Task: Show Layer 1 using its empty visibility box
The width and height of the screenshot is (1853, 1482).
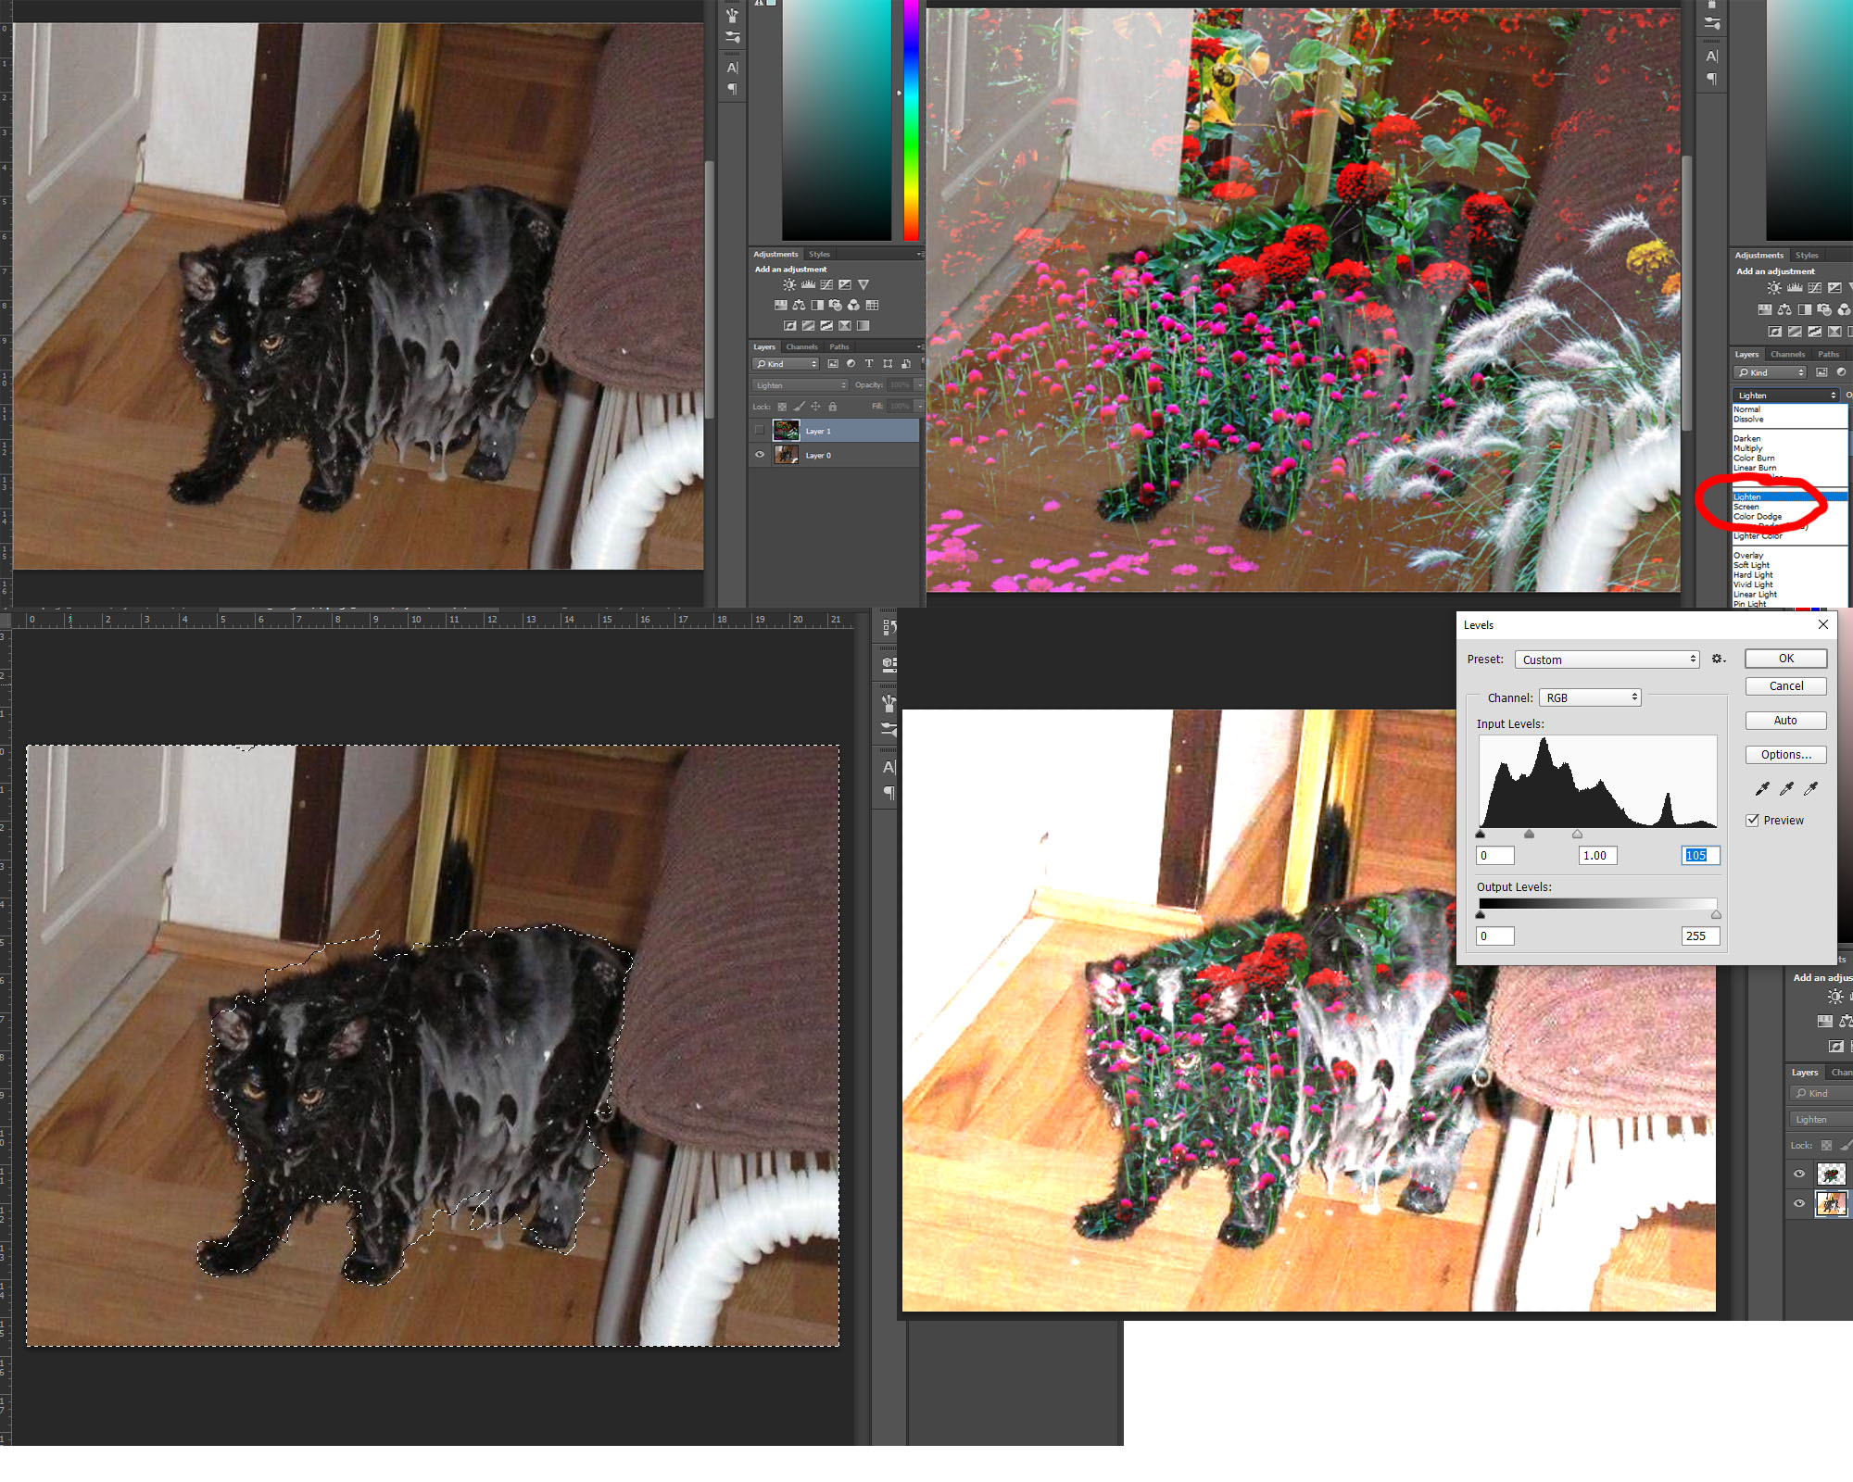Action: 760,431
